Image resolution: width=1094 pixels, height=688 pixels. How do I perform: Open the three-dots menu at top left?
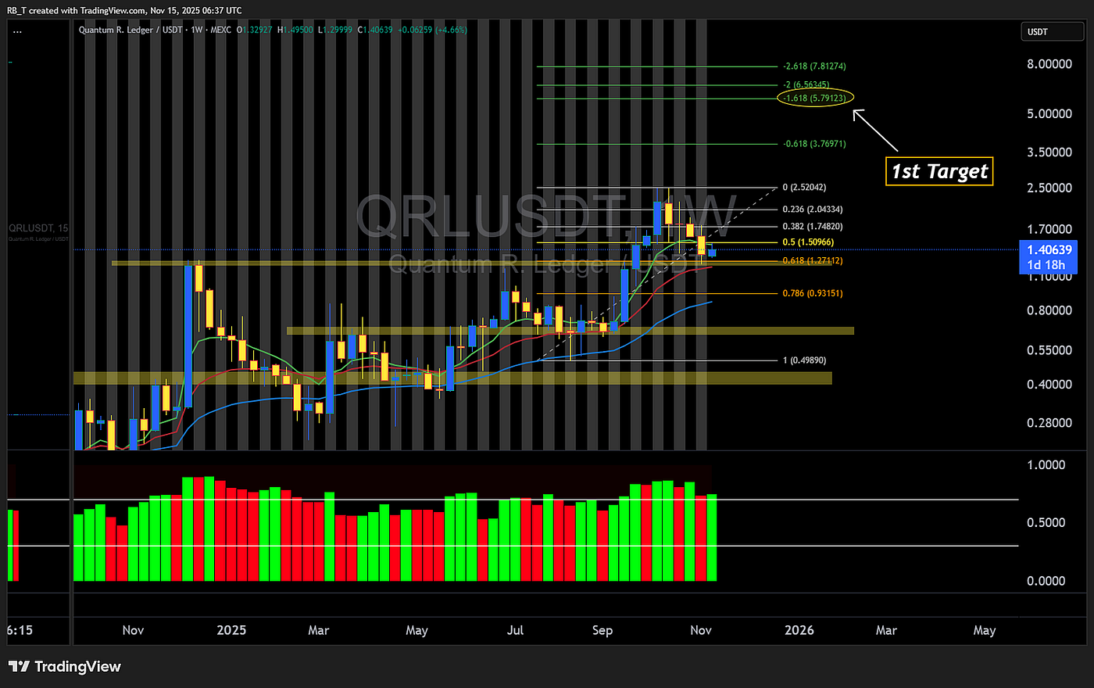[17, 31]
